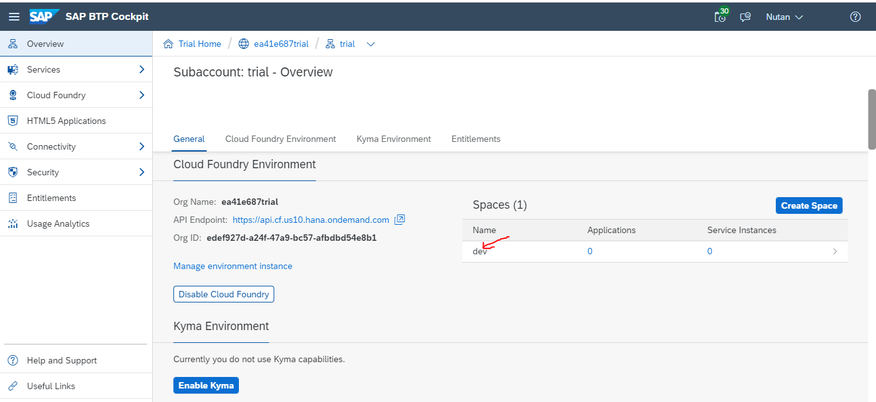Switch to the Cloud Foundry Environment tab
Viewport: 876px width, 402px height.
(281, 139)
